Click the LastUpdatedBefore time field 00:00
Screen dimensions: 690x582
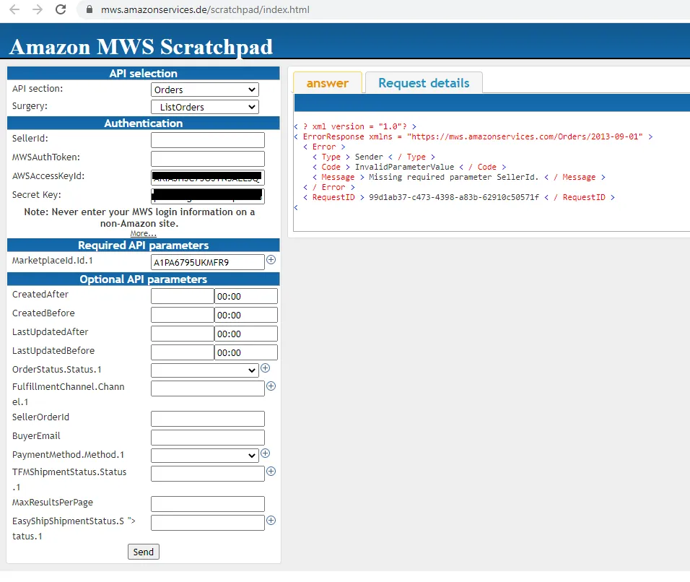coord(246,352)
